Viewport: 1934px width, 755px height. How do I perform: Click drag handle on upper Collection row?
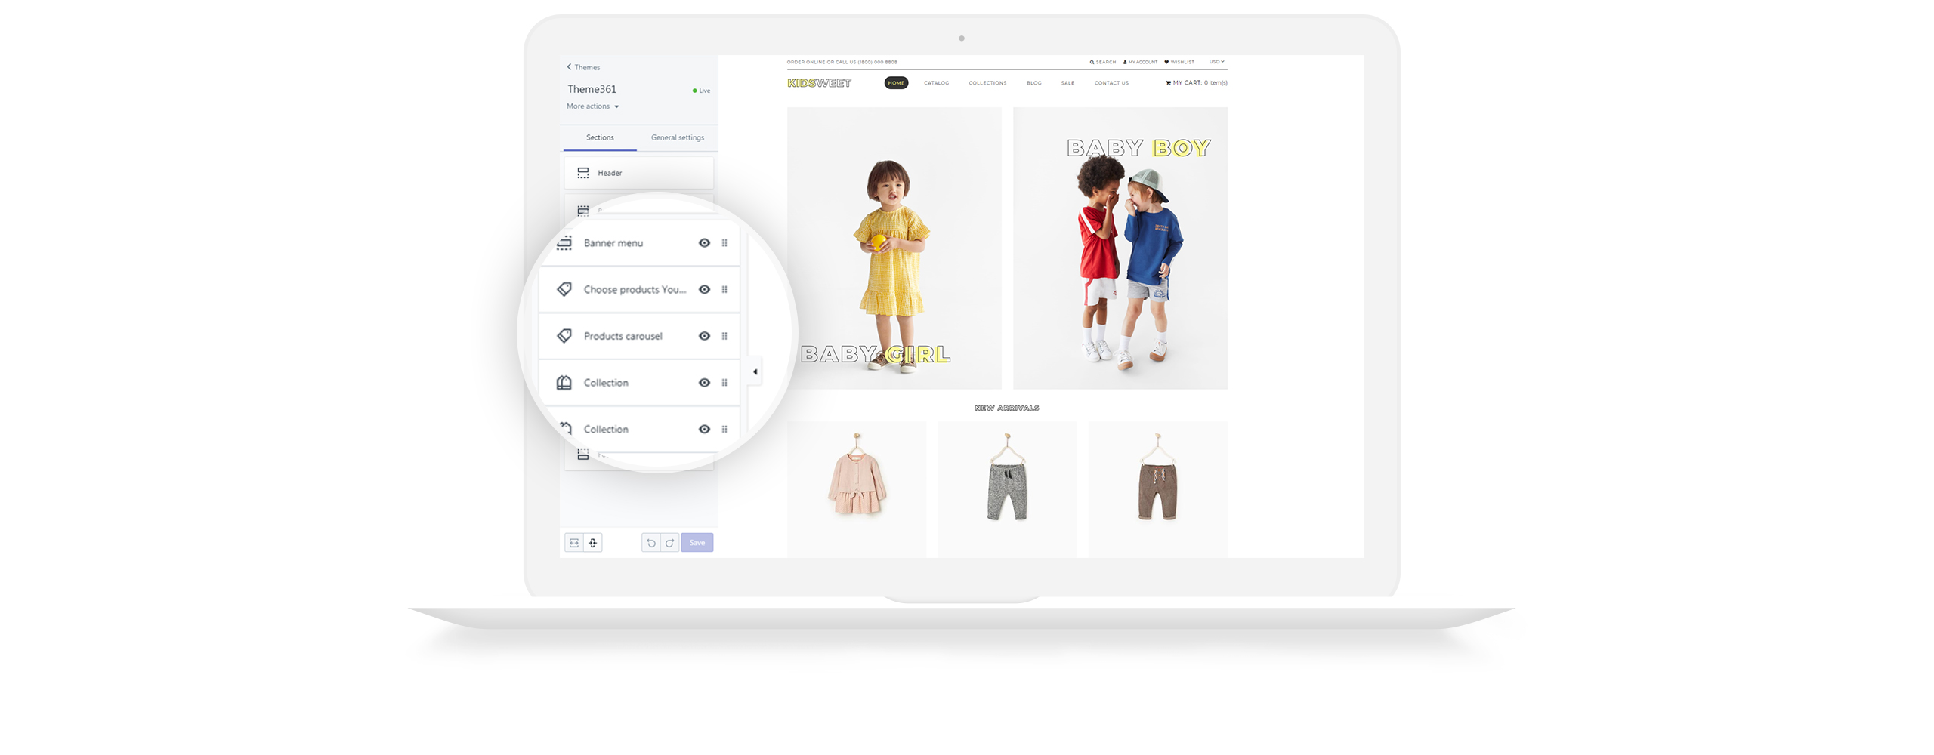pyautogui.click(x=724, y=383)
